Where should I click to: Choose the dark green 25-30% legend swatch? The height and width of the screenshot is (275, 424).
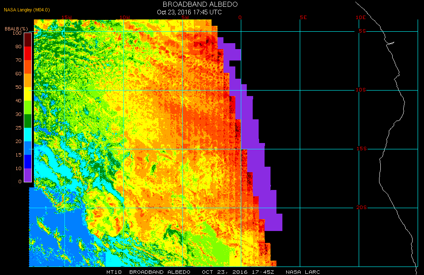(27, 121)
